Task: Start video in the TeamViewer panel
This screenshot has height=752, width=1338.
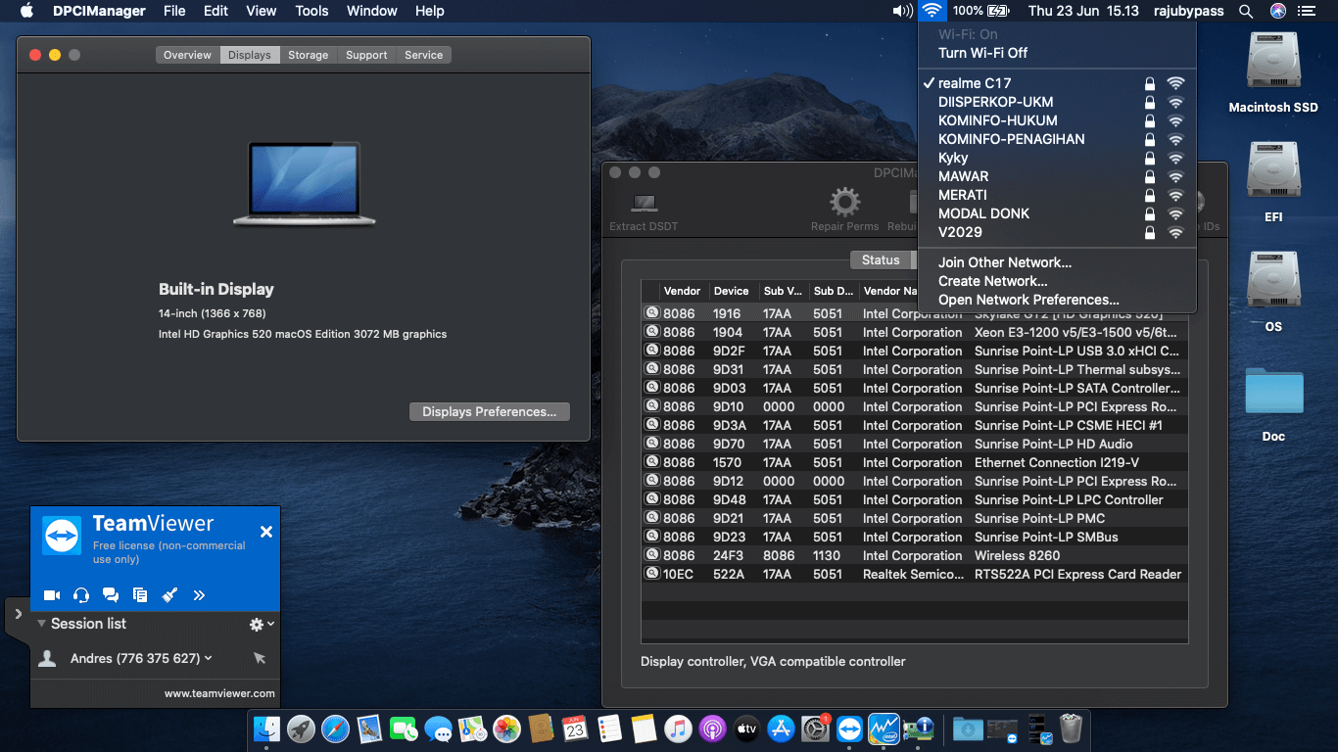Action: click(x=52, y=594)
